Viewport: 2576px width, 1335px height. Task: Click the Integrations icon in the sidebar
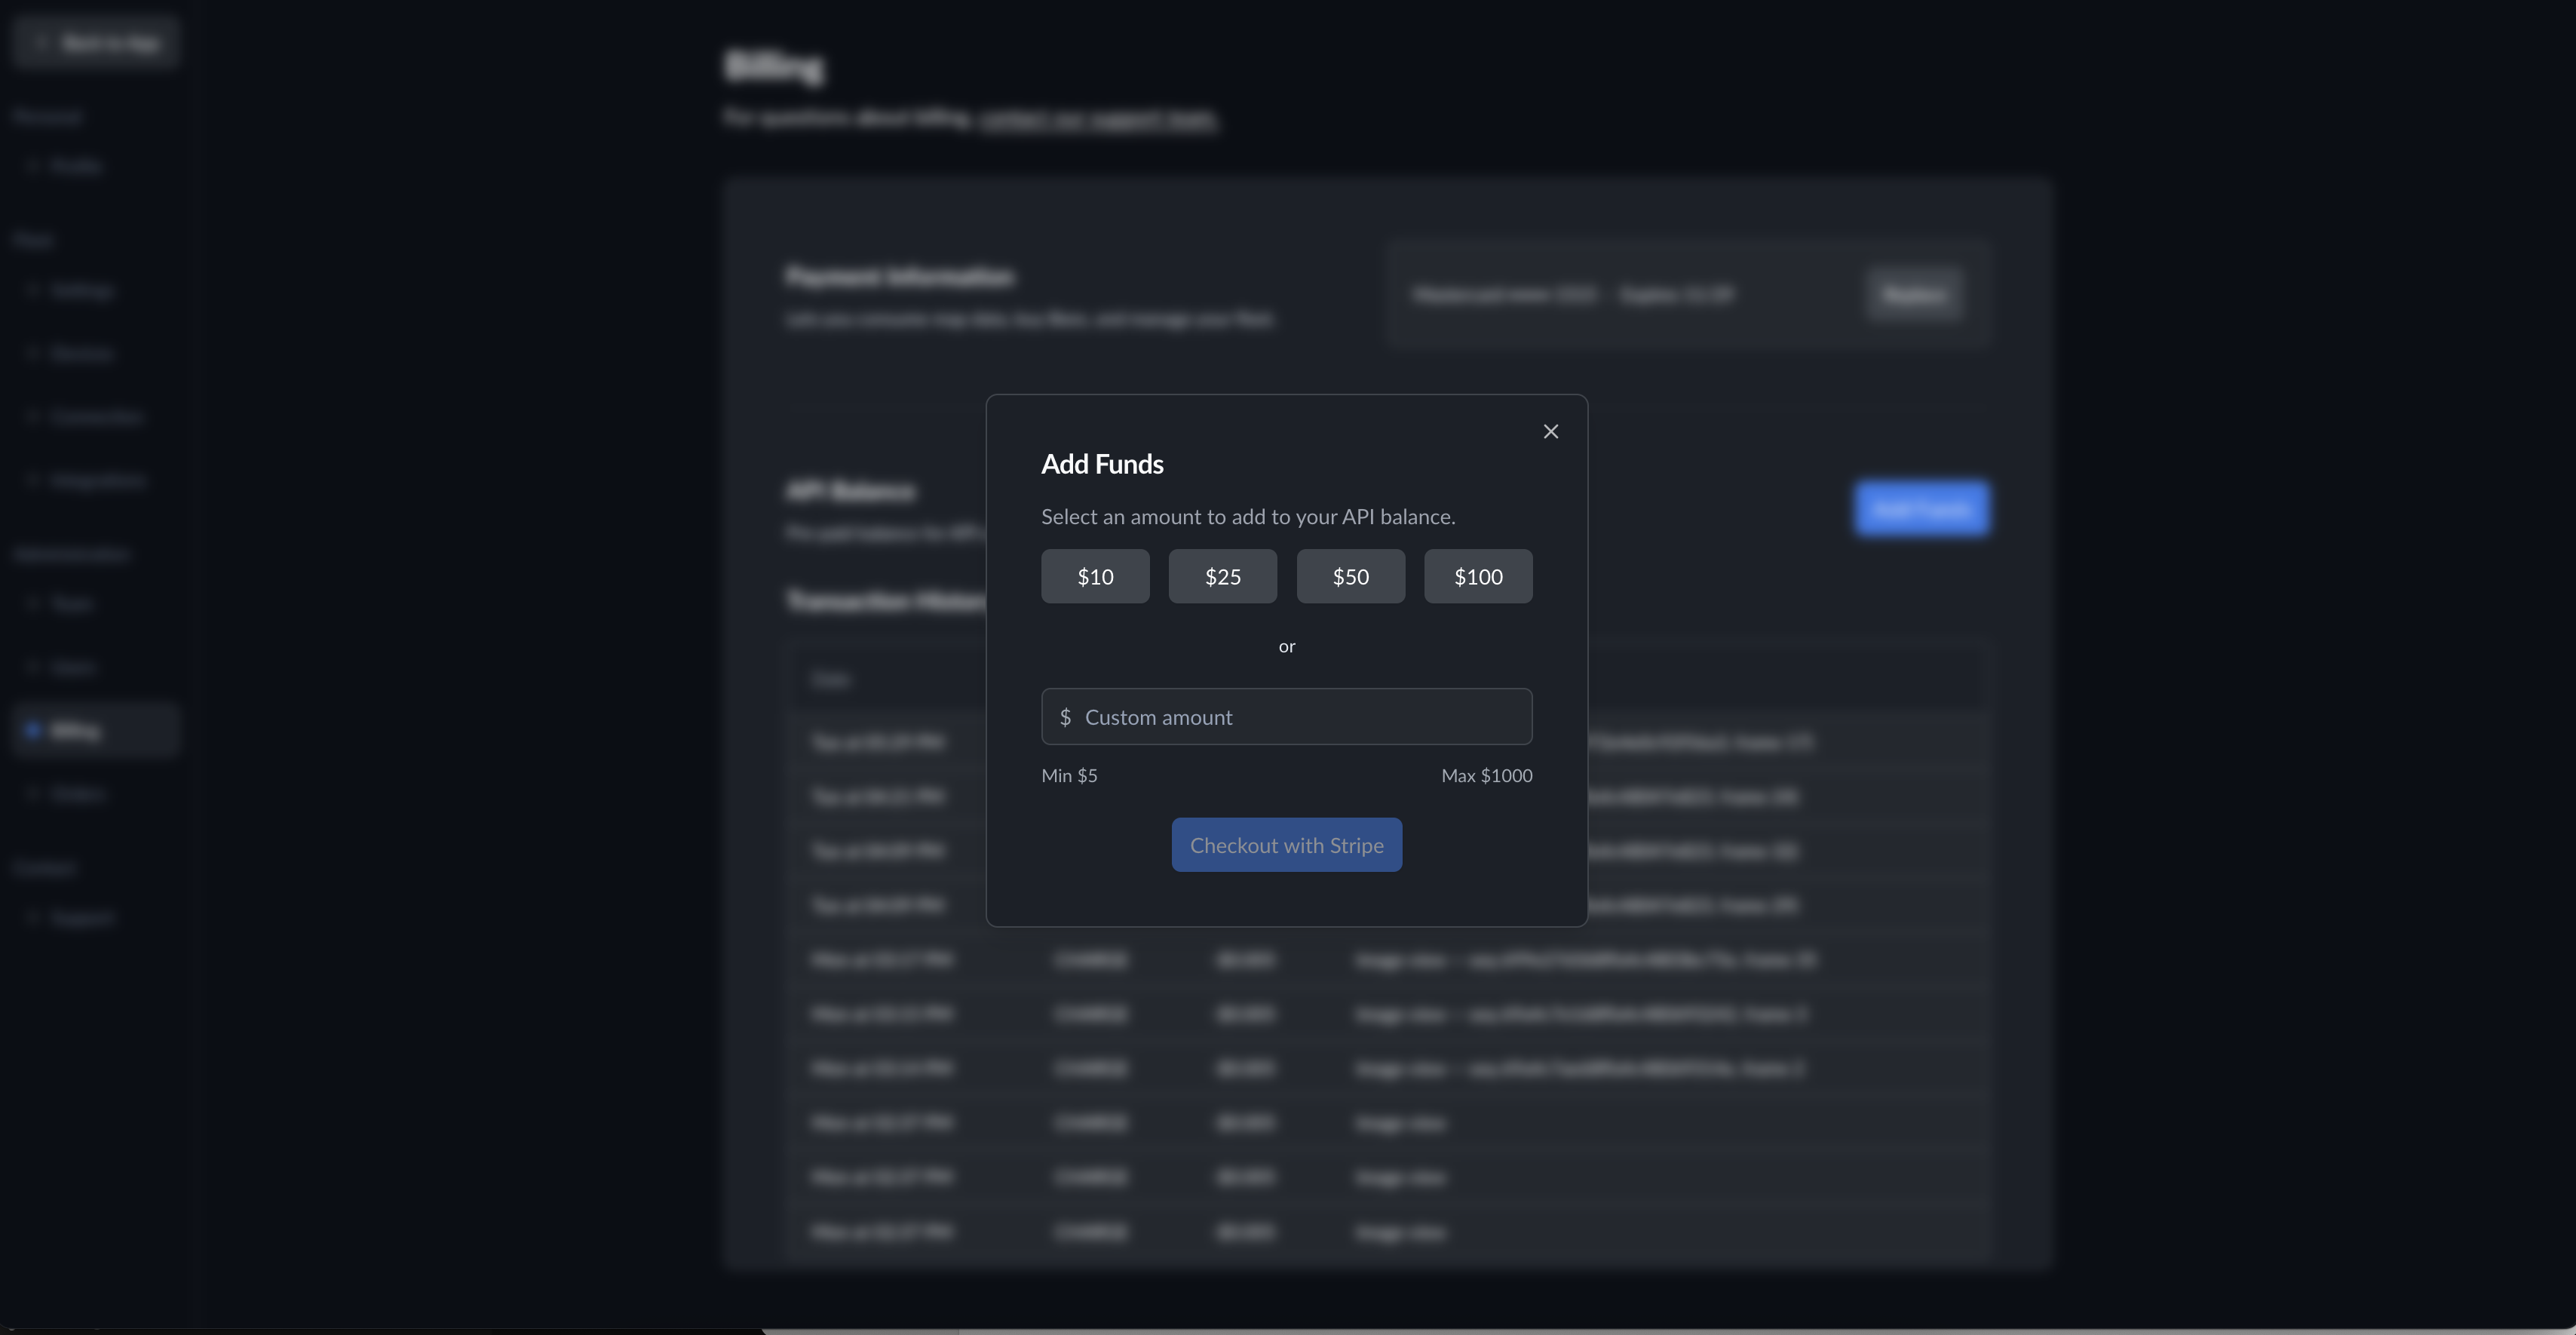point(34,480)
